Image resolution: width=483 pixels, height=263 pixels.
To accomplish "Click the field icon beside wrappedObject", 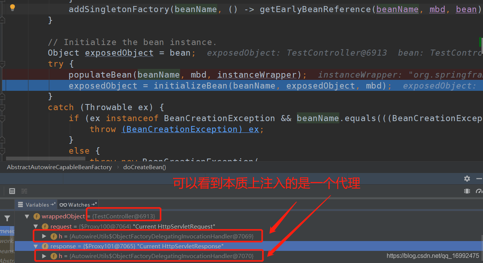I will 37,216.
